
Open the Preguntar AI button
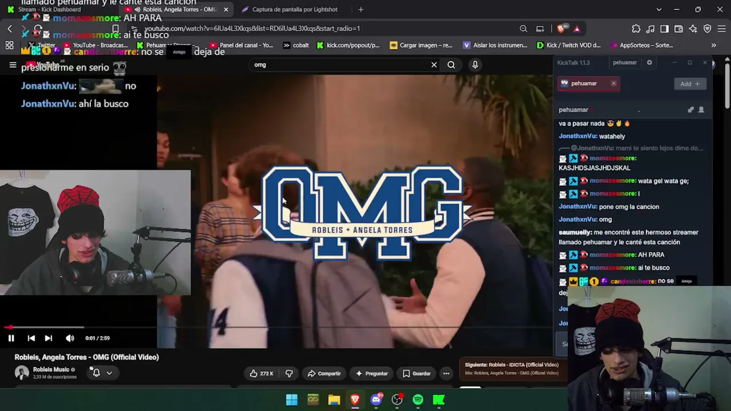(371, 373)
